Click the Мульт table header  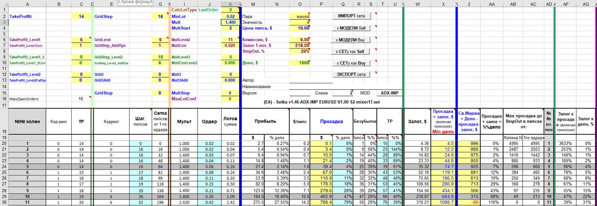click(x=184, y=121)
